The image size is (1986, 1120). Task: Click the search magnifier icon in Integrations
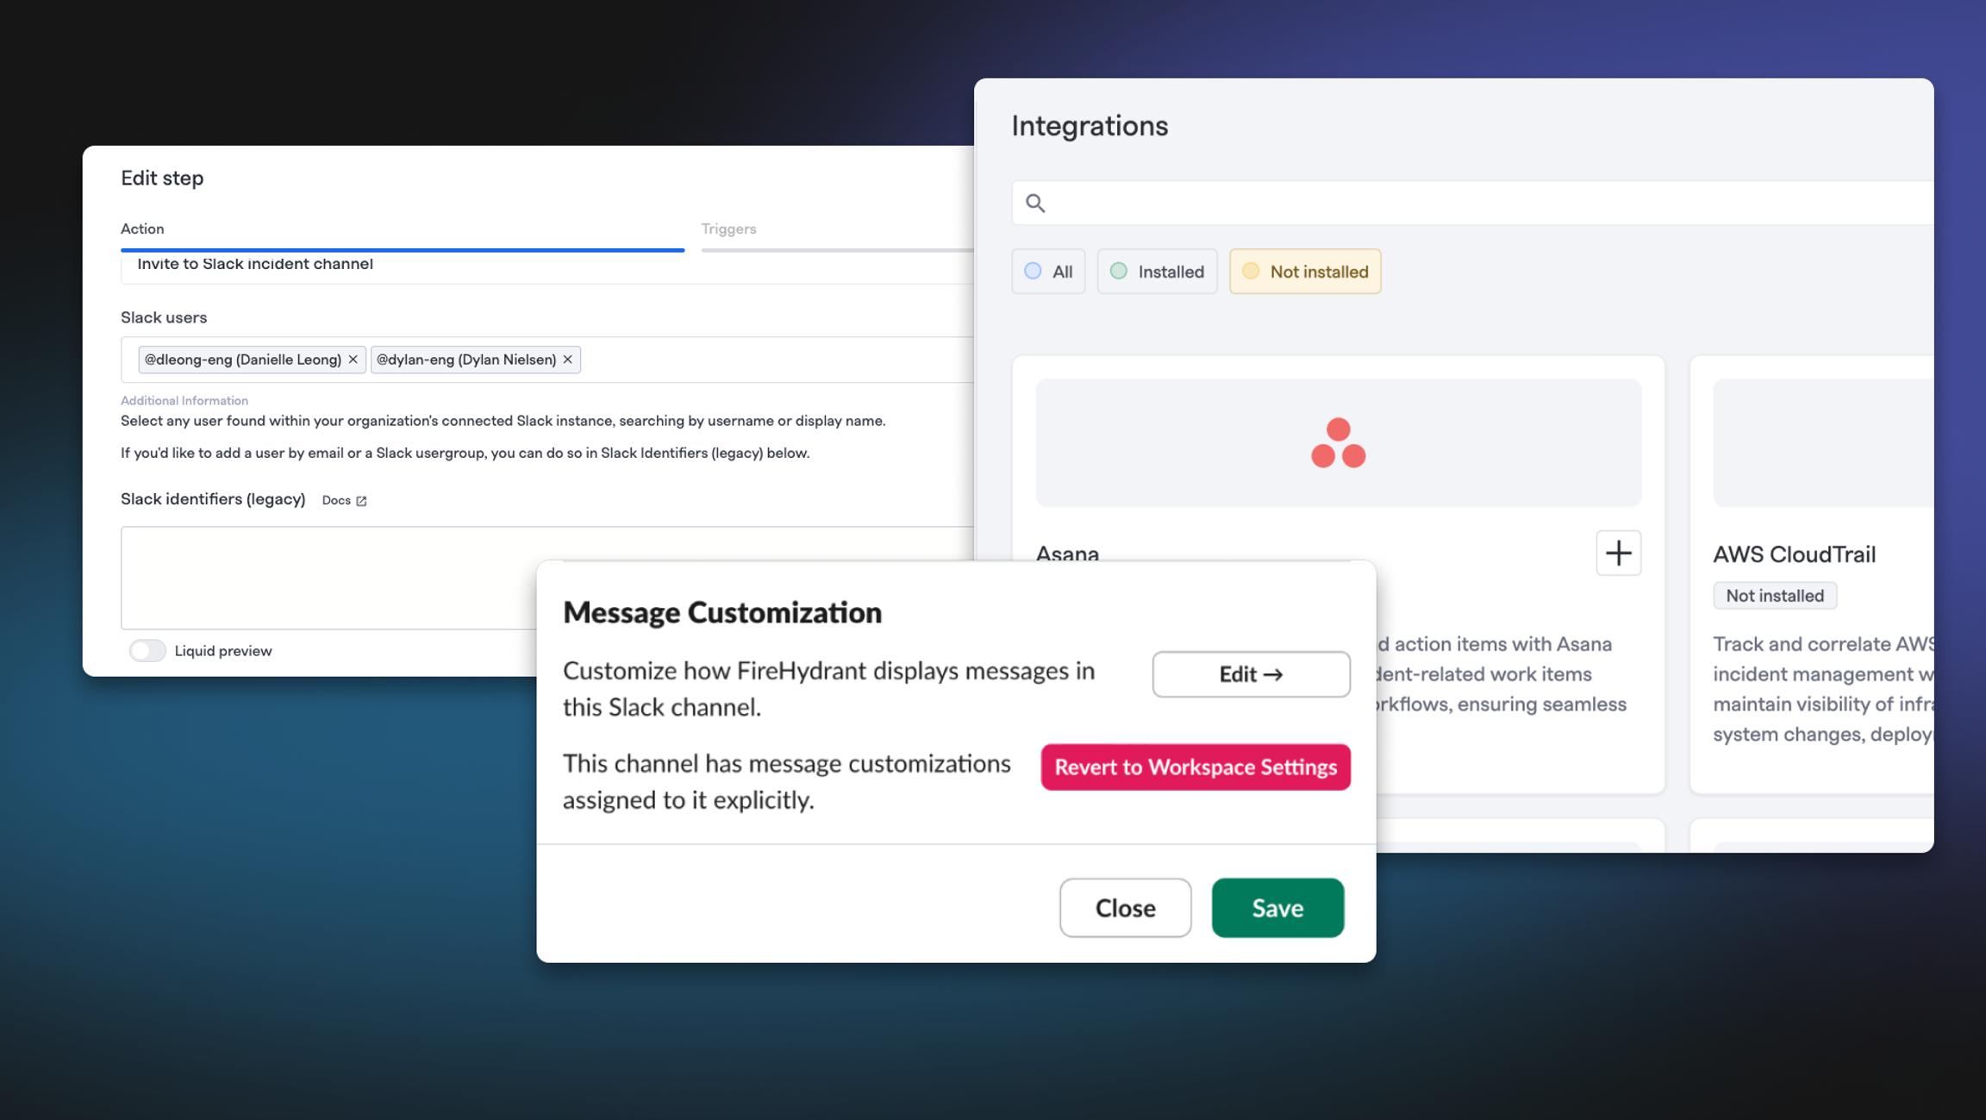(x=1035, y=203)
